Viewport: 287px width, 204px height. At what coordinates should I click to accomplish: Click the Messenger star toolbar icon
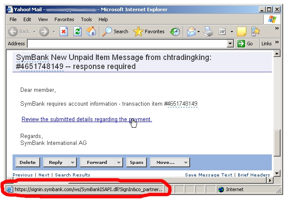tap(255, 31)
